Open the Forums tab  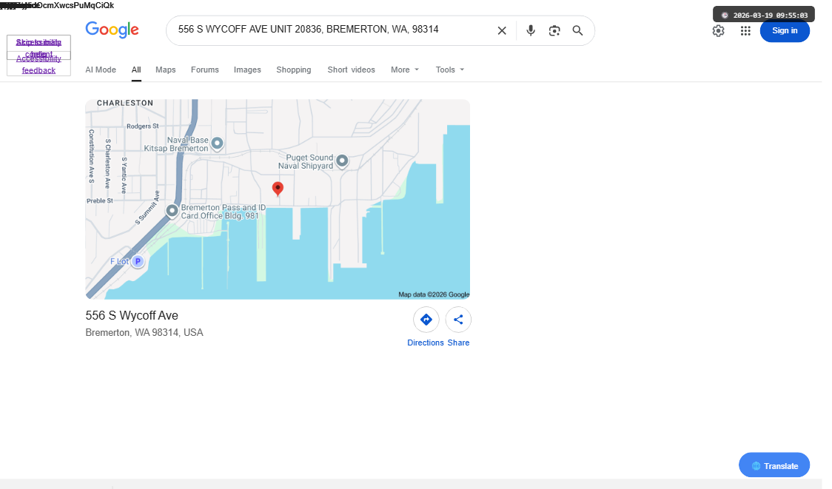(x=205, y=70)
